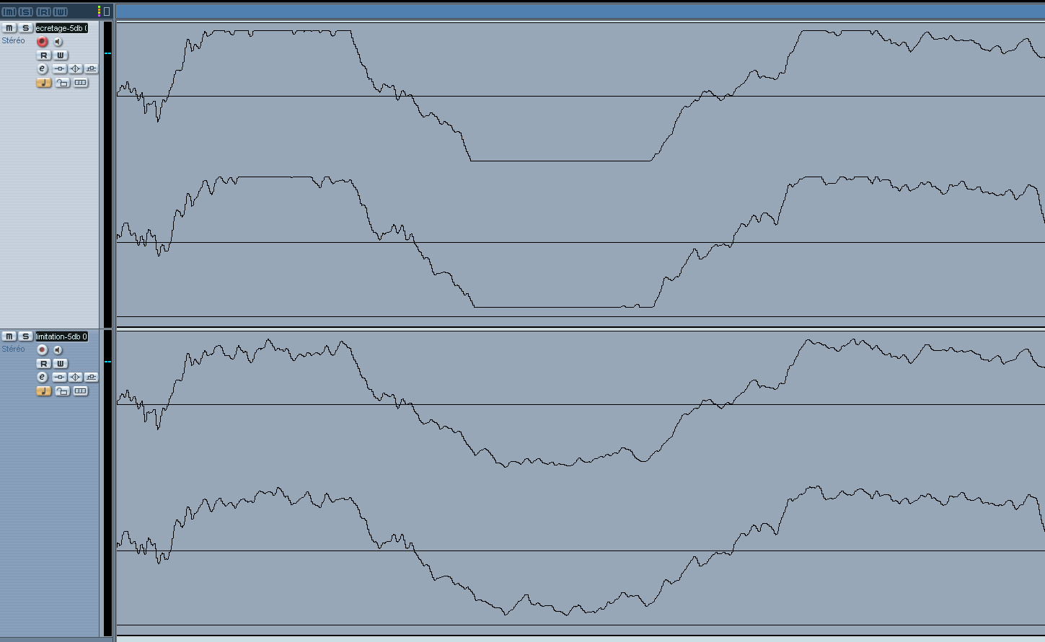
Task: Click EQ state button on limitation-5db track
Action: (x=76, y=377)
